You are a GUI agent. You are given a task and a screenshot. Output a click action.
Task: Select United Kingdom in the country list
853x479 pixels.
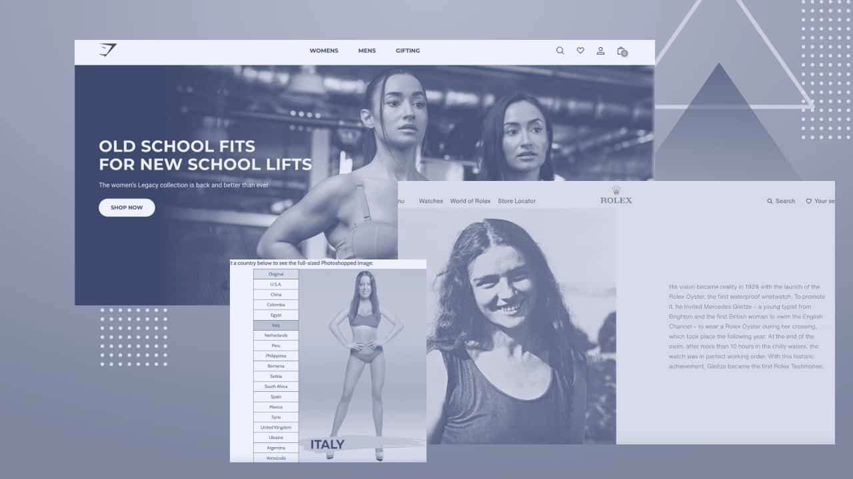tap(276, 428)
